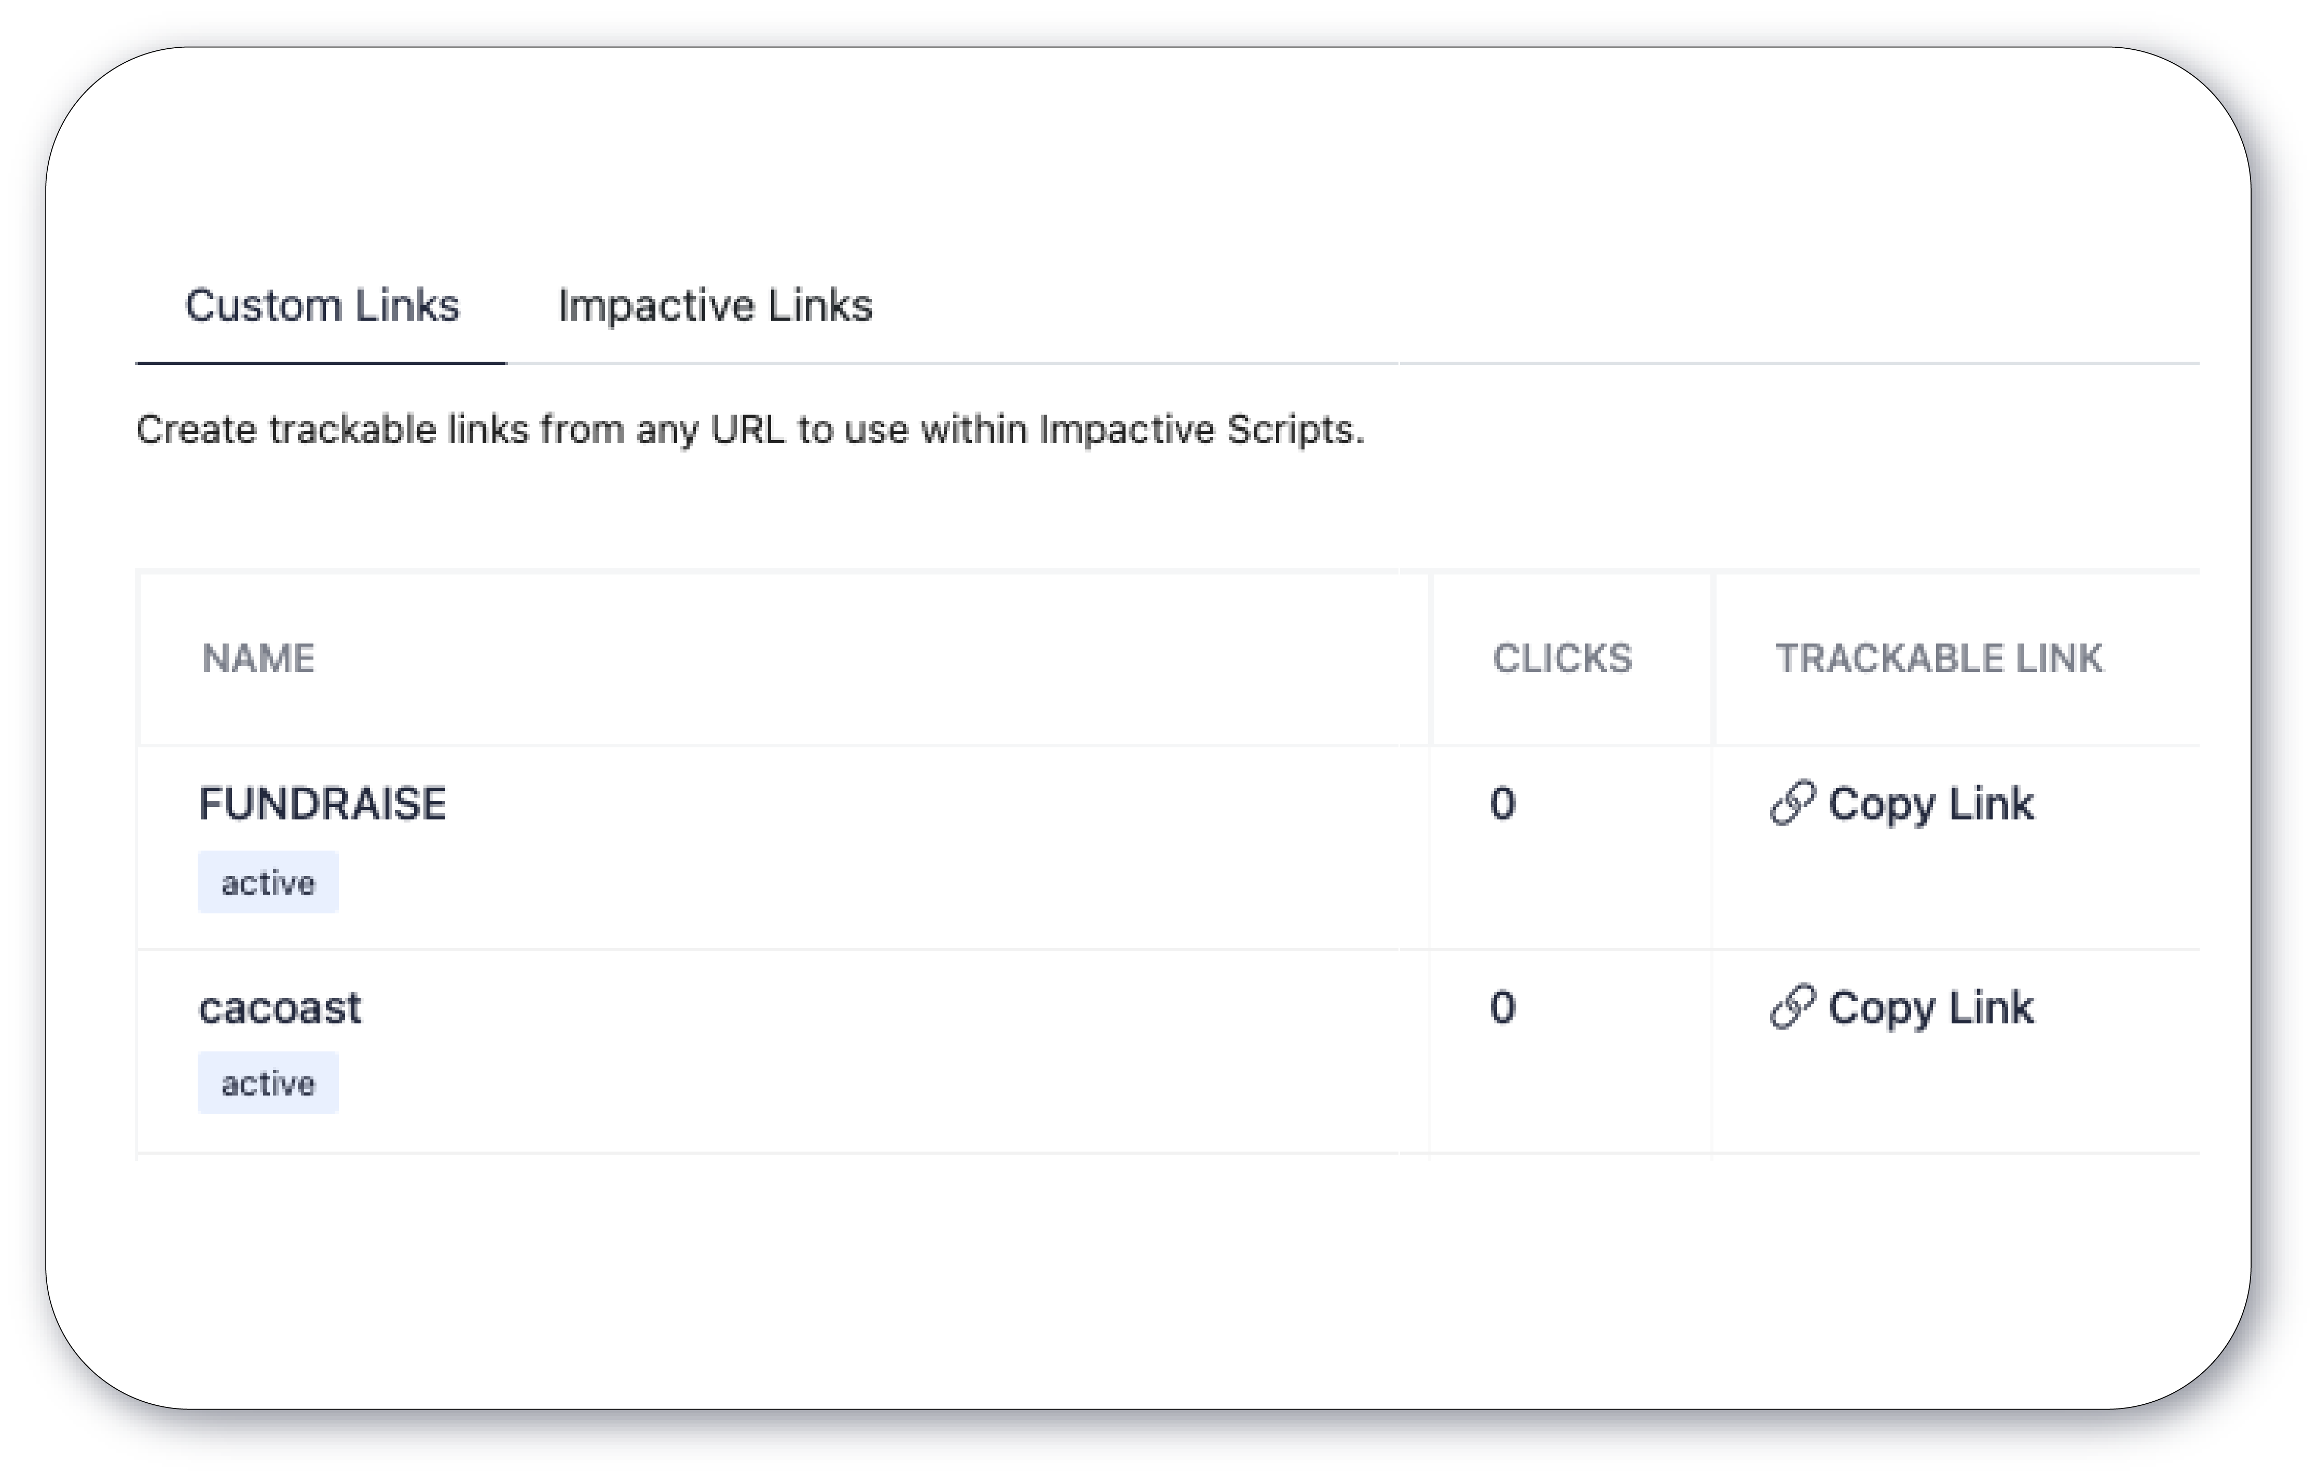Click the active badge under cacoast
The height and width of the screenshot is (1478, 2318).
[x=268, y=1083]
